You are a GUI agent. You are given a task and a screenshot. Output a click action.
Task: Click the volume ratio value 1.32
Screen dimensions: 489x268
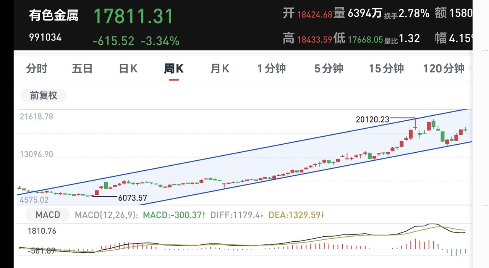pos(410,38)
